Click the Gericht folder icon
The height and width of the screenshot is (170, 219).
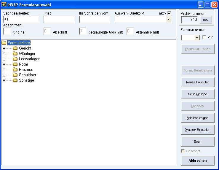coord(15,48)
